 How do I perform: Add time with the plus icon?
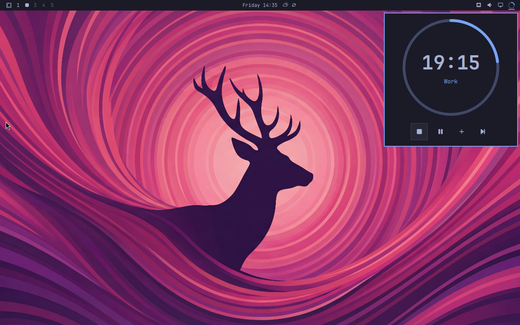461,132
